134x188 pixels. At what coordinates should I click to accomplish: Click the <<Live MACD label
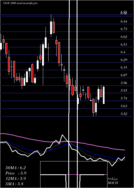click(113, 181)
